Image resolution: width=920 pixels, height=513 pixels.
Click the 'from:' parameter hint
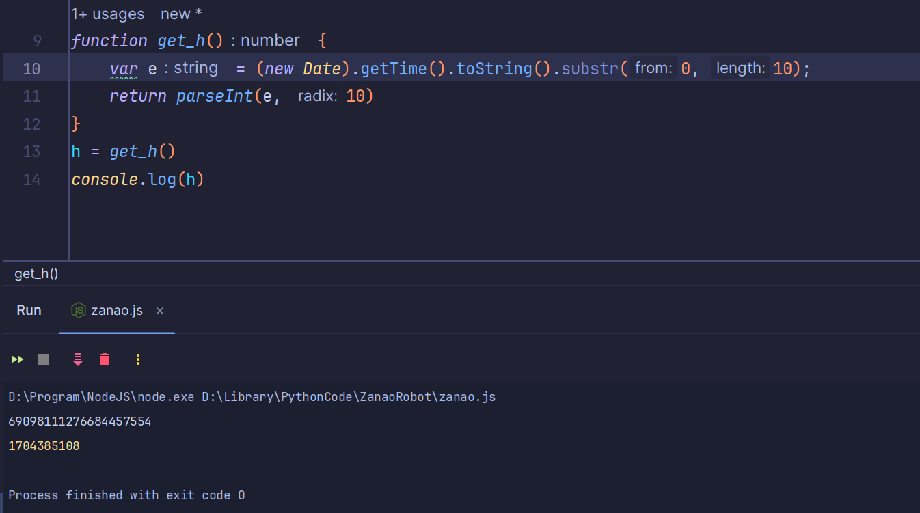(x=653, y=68)
